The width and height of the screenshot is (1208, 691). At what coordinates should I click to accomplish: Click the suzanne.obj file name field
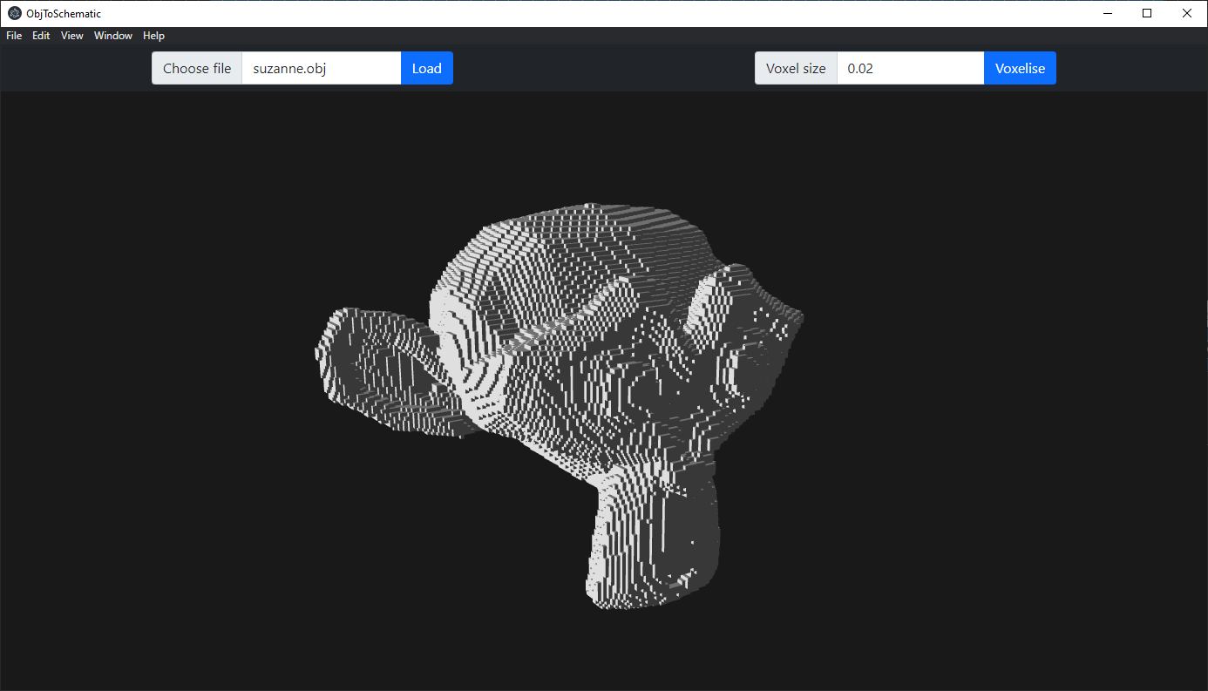(322, 68)
